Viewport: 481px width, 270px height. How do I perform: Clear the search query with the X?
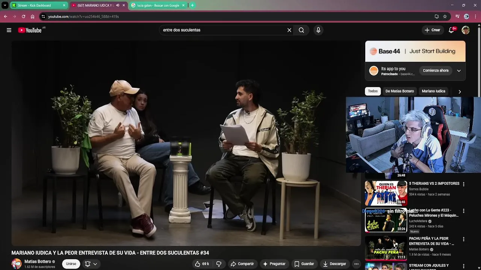click(x=289, y=30)
